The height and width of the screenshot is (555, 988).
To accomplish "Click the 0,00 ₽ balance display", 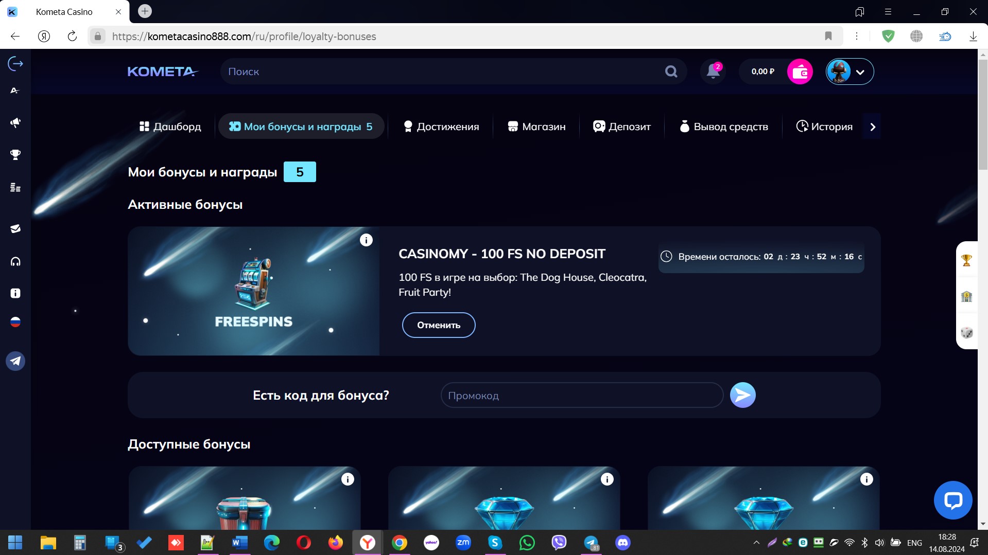I will [x=762, y=71].
